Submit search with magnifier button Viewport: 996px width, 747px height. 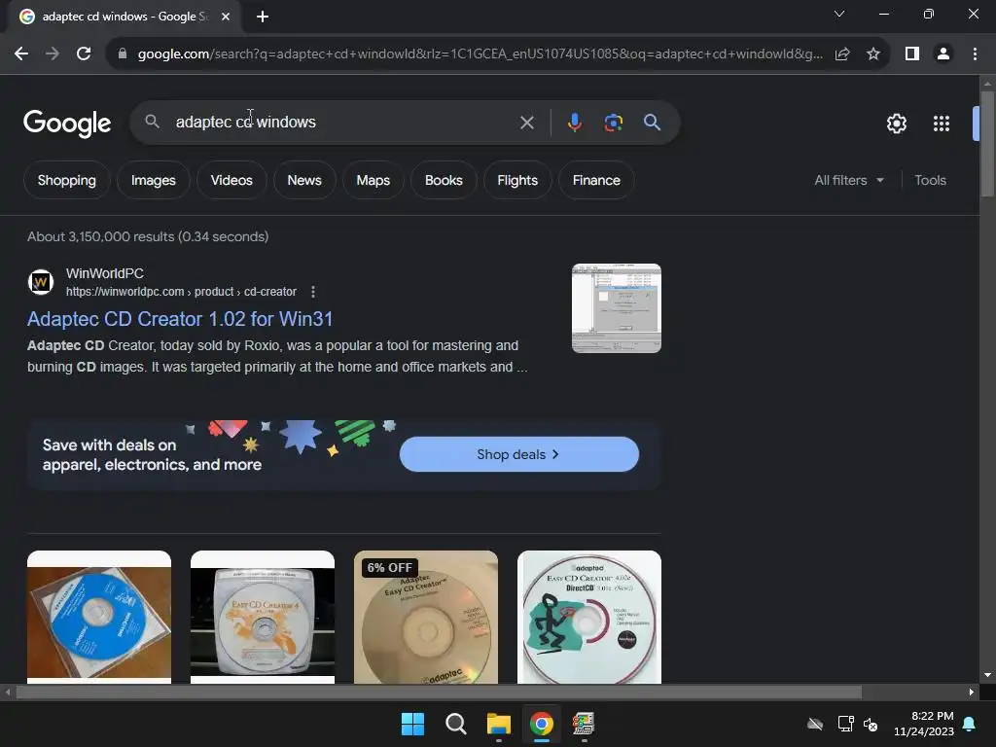[652, 122]
